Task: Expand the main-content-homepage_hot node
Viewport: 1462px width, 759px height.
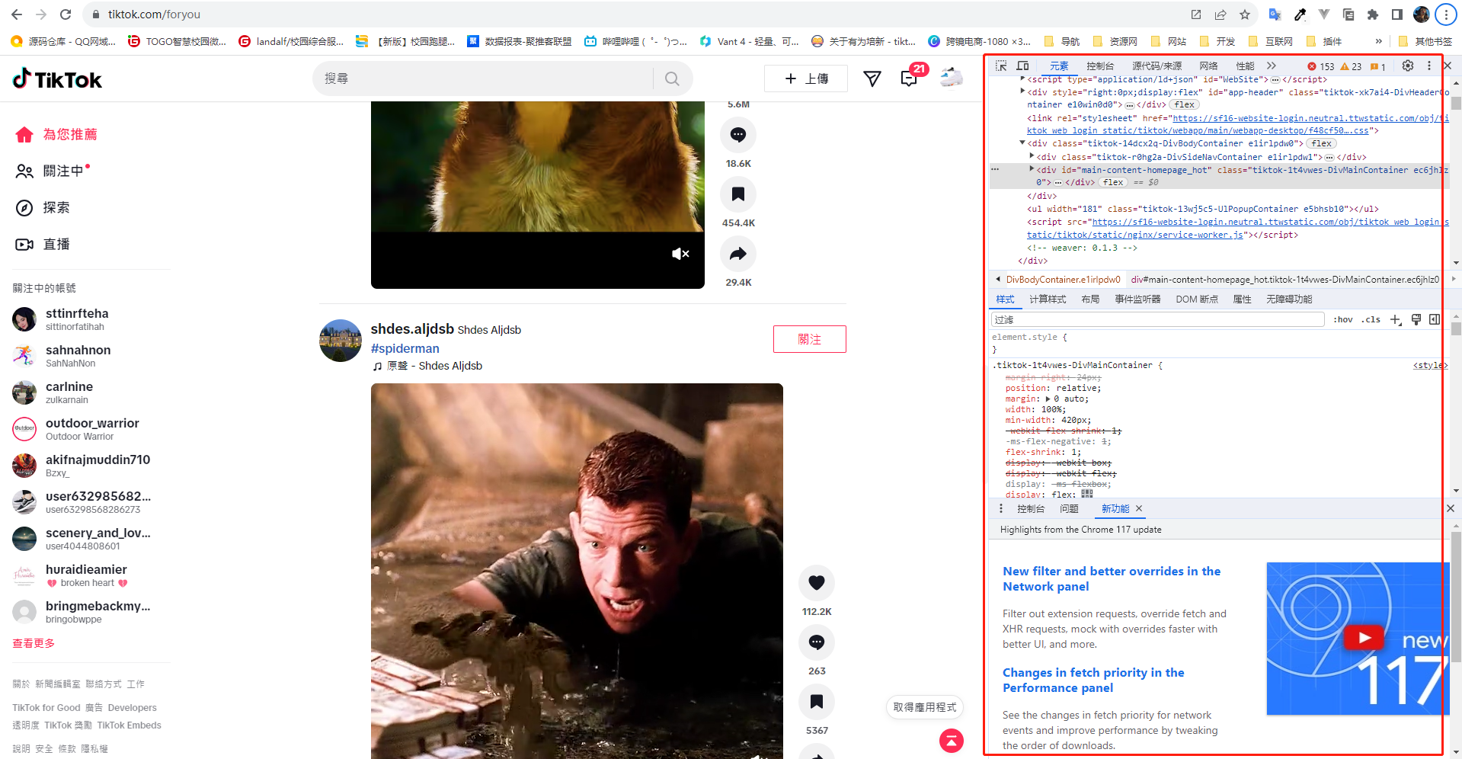Action: point(1032,168)
